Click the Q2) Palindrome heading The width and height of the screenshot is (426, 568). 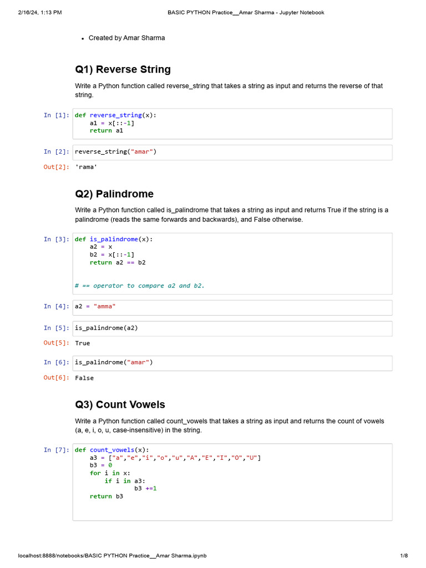click(x=114, y=194)
